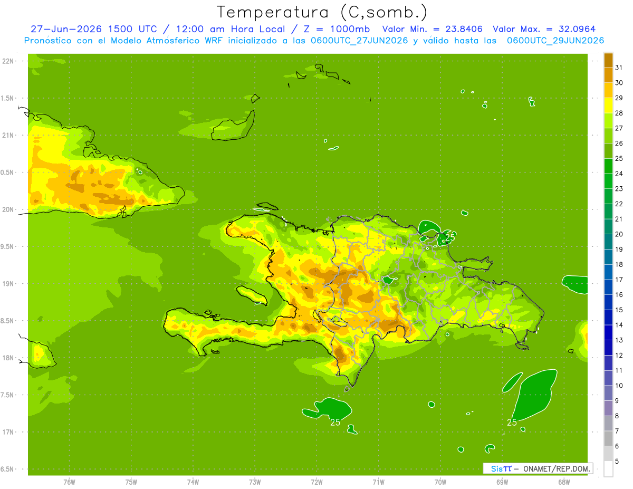Click the "0600UTC_29JUN2026" valid-until time text
This screenshot has height=489, width=633.
coord(555,41)
